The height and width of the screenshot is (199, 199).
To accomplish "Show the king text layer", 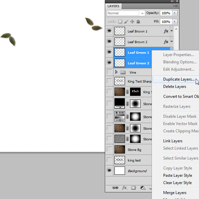I will coord(109,160).
